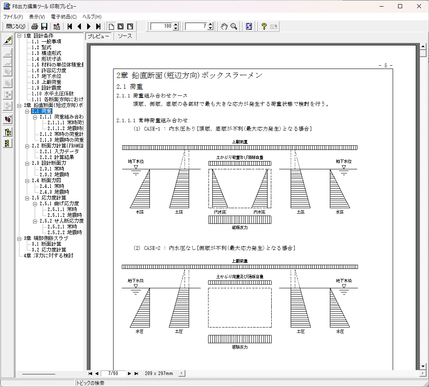Collapse the 1章 設計条件 tree node
Viewport: 429px width, 387px height.
(x=19, y=36)
